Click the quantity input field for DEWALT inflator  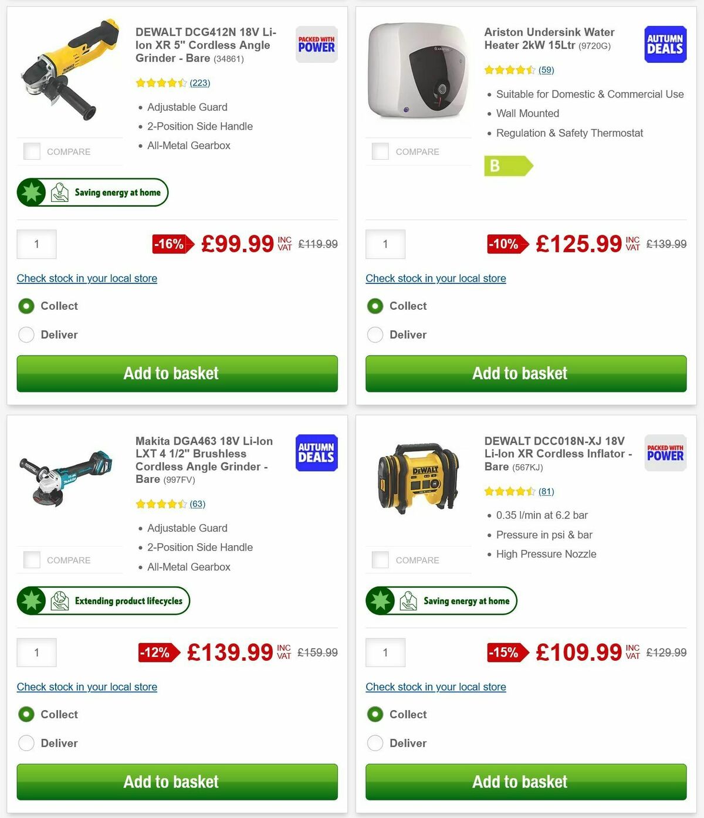click(x=385, y=652)
